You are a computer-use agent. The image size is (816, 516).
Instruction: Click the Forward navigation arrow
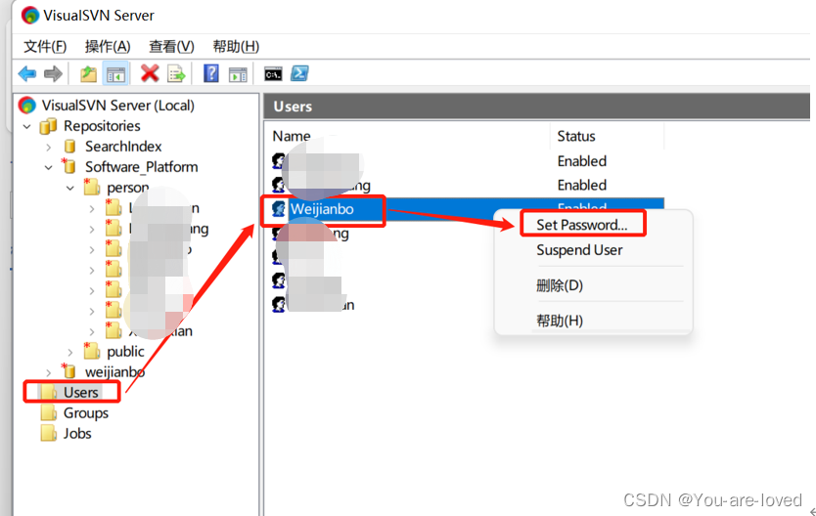(x=53, y=74)
